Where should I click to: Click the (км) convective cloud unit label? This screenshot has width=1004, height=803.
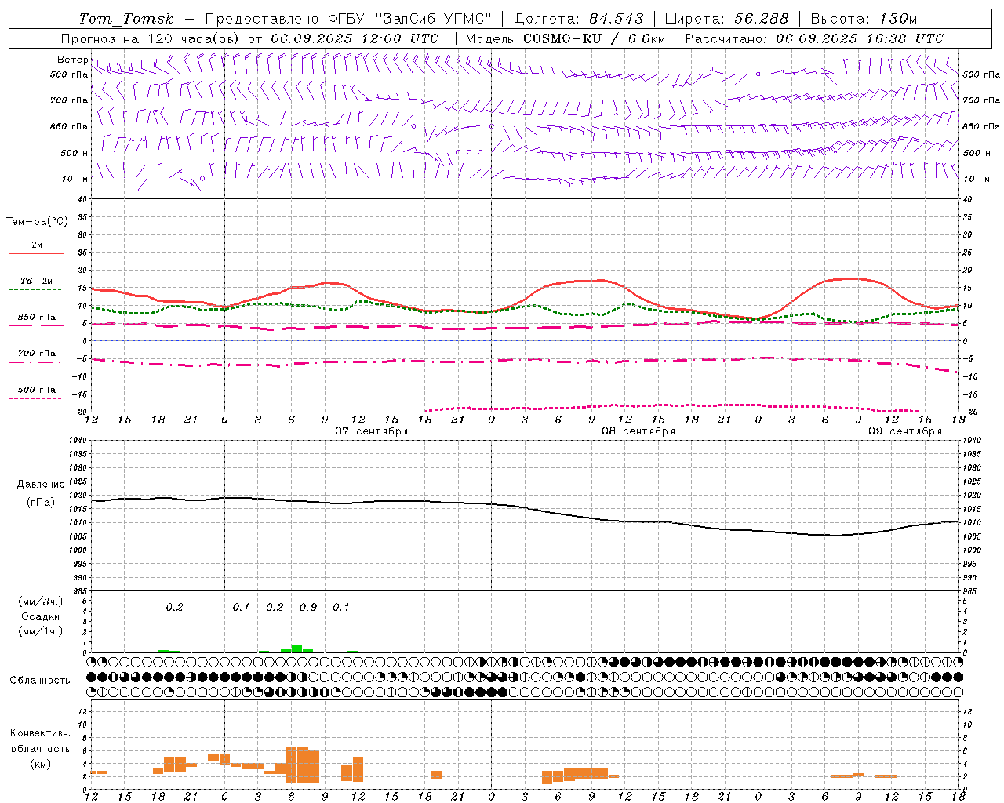[x=41, y=764]
